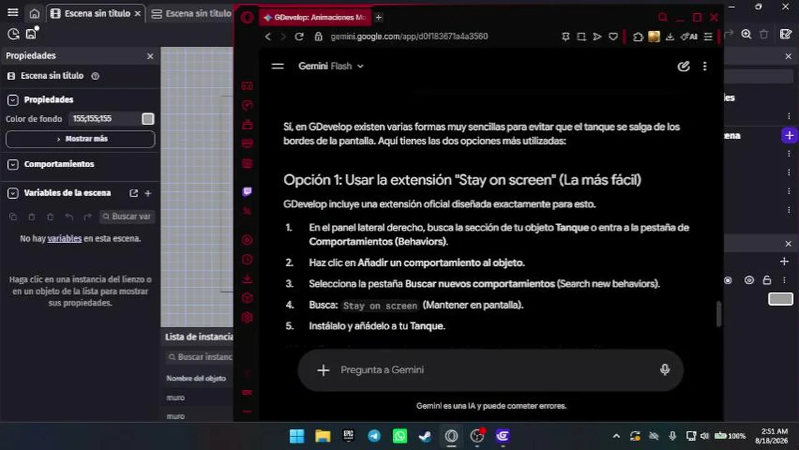This screenshot has height=450, width=799.
Task: Start a new Gemini chat
Action: [683, 66]
